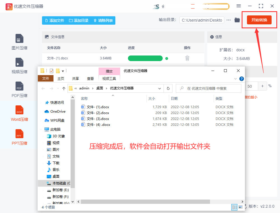Open 视频 folder in the navigation pane

pyautogui.click(x=53, y=143)
